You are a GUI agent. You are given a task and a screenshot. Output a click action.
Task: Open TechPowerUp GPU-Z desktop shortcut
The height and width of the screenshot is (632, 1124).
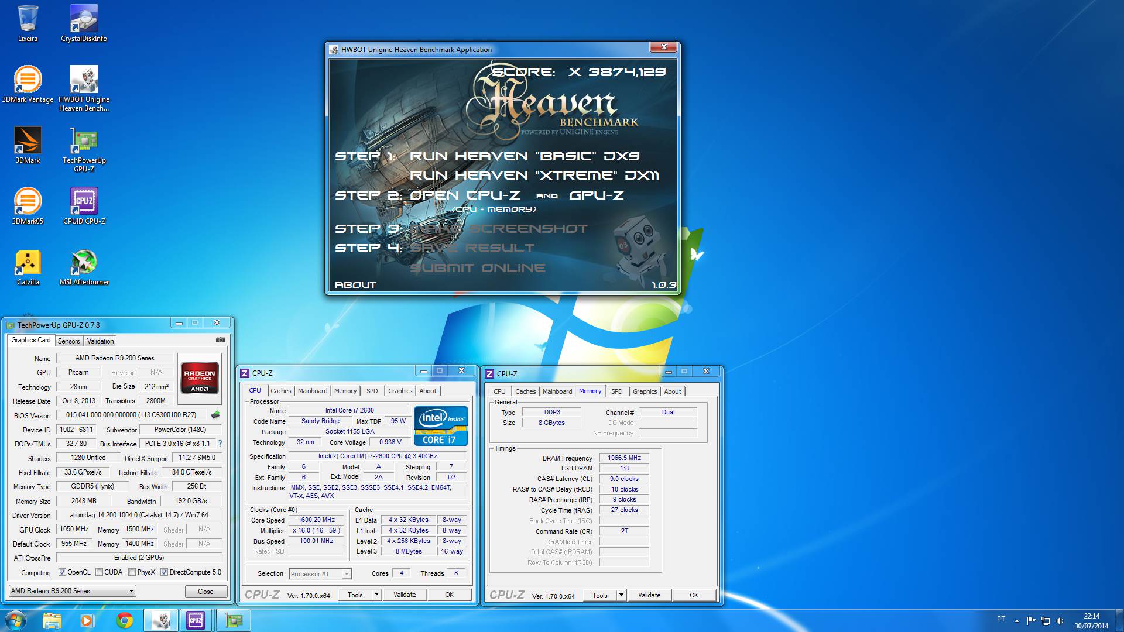coord(84,150)
